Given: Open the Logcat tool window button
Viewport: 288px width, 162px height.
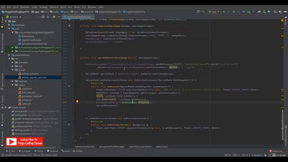Looking at the screenshot, I should (25, 151).
